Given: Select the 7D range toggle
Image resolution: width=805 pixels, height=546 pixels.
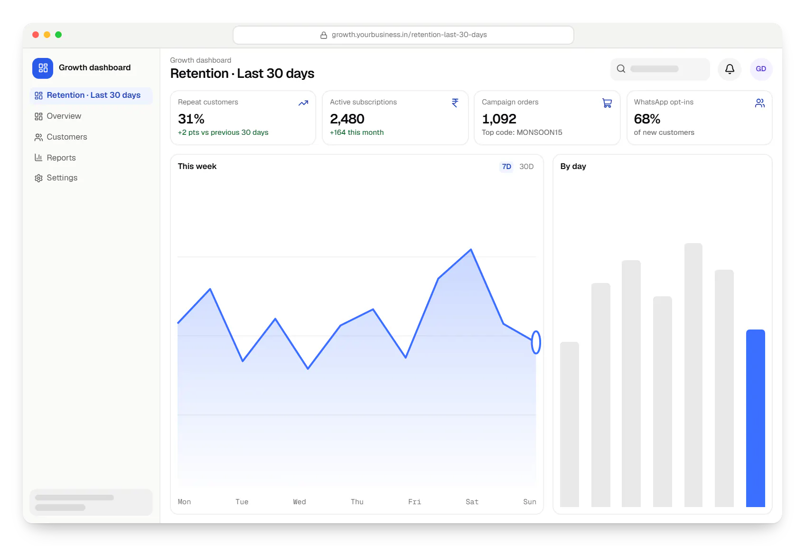Looking at the screenshot, I should (506, 167).
